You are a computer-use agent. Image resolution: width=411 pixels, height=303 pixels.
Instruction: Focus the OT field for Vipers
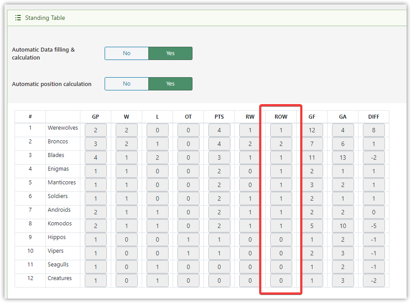coord(188,253)
